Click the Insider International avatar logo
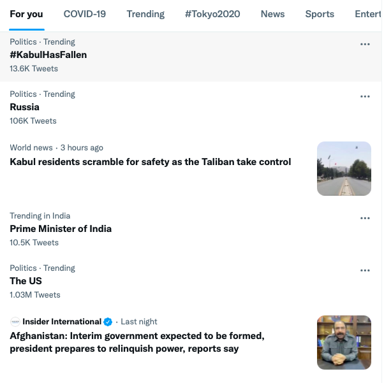Viewport: 384px width, 383px height. pos(15,322)
